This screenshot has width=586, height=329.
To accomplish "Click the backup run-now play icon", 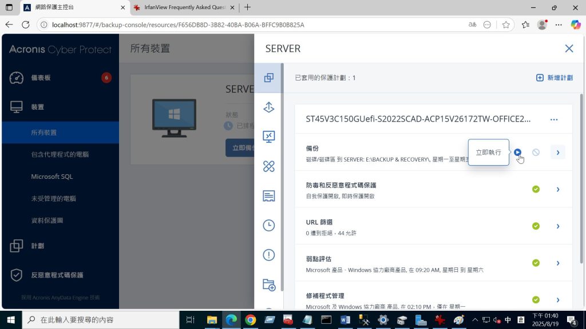I will point(517,152).
